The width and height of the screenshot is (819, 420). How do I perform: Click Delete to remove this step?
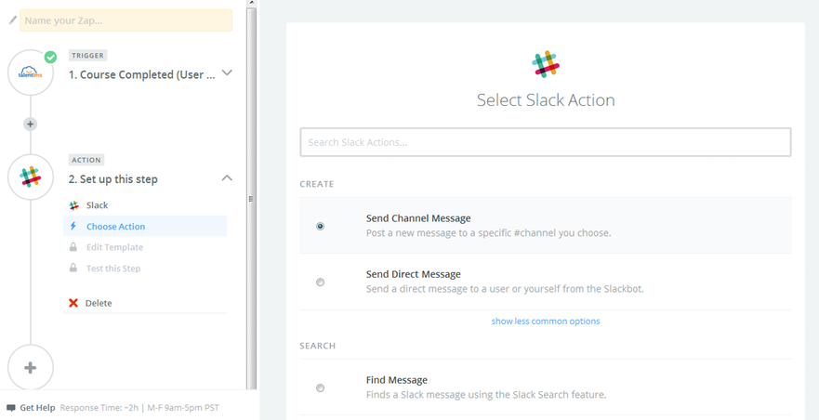(x=99, y=303)
